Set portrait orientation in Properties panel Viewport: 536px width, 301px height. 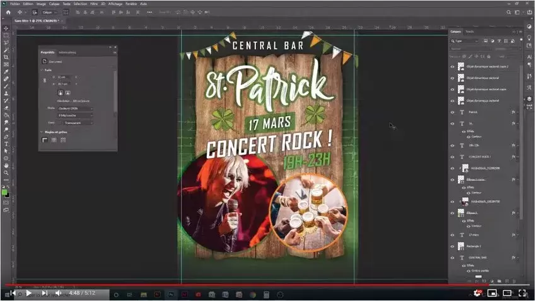[61, 93]
